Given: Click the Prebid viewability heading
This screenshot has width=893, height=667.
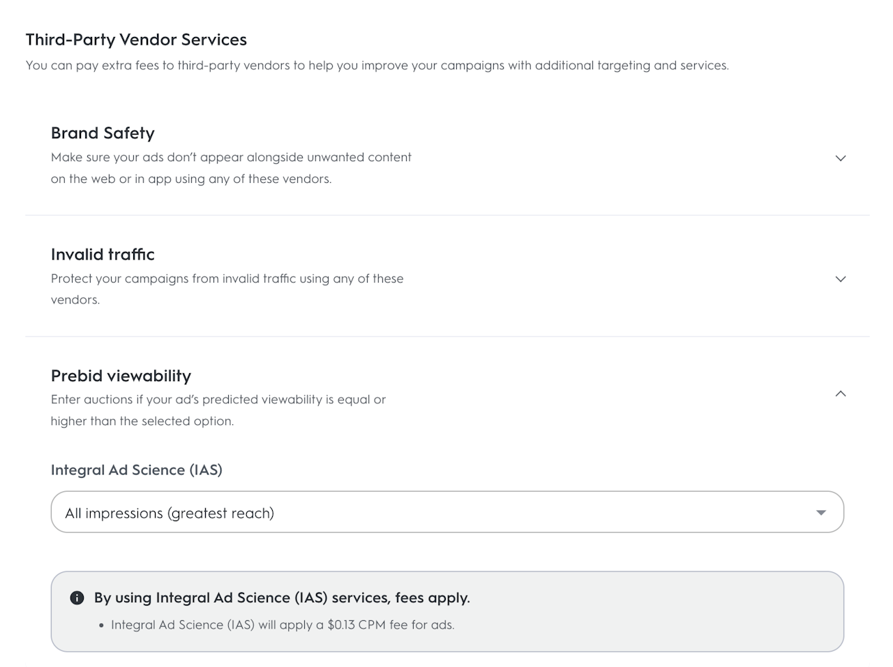Looking at the screenshot, I should (121, 376).
